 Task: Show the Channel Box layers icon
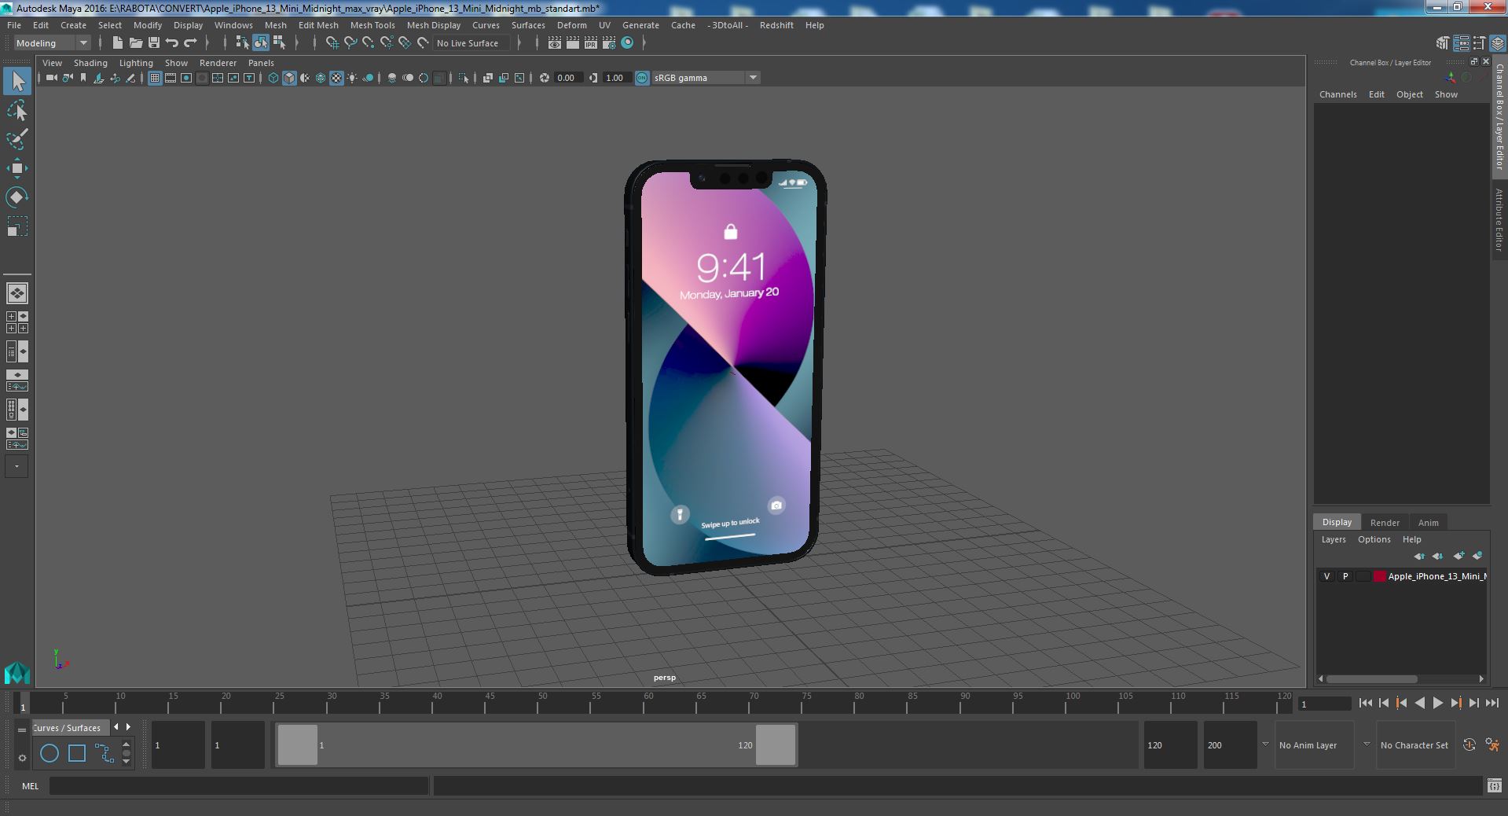point(1497,43)
